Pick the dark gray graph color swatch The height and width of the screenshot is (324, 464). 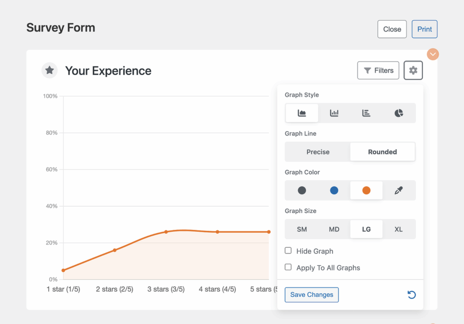(302, 190)
